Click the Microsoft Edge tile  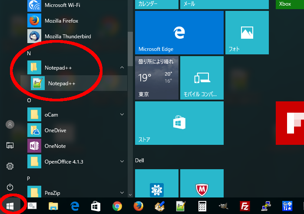[179, 33]
